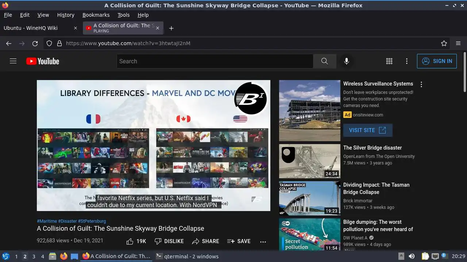Viewport: 467px width, 262px height.
Task: Switch to desktop workspace 3
Action: [x=34, y=256]
